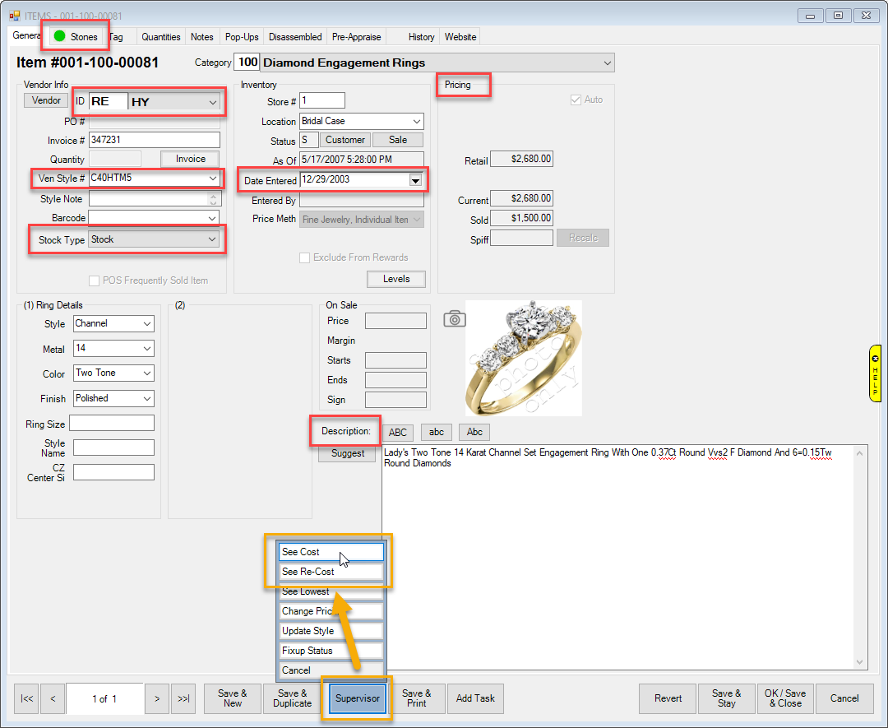The image size is (888, 728).
Task: Click the Invoice # input field
Action: [155, 140]
